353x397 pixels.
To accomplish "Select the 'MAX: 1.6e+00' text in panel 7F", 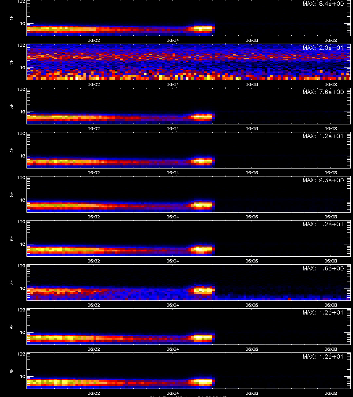I will coord(323,268).
